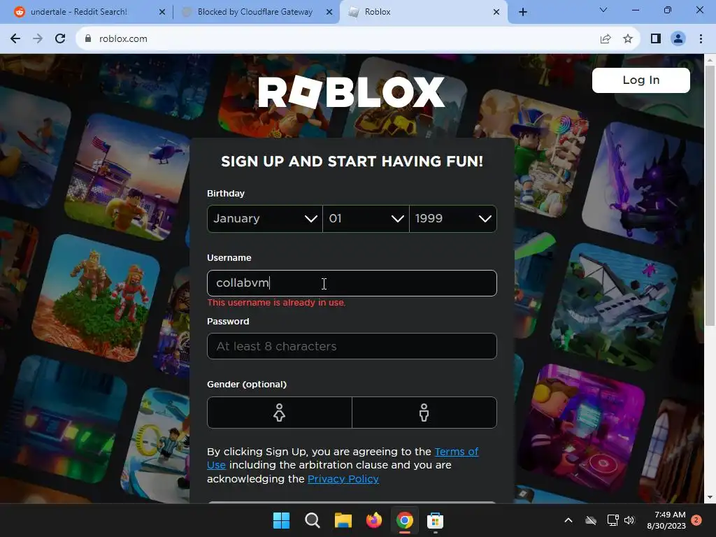The width and height of the screenshot is (716, 537).
Task: Open Windows taskbar Search
Action: click(x=313, y=520)
